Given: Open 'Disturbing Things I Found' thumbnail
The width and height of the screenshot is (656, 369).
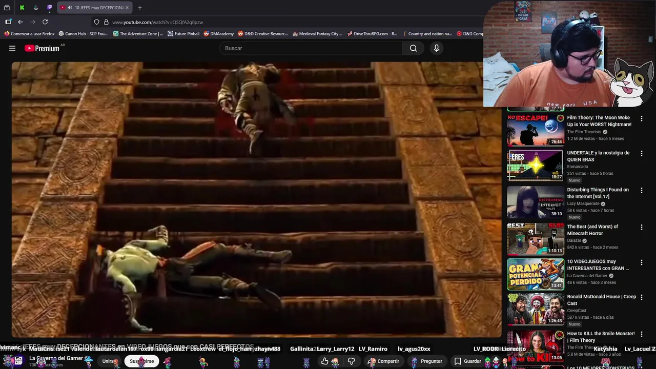Looking at the screenshot, I should pyautogui.click(x=535, y=202).
